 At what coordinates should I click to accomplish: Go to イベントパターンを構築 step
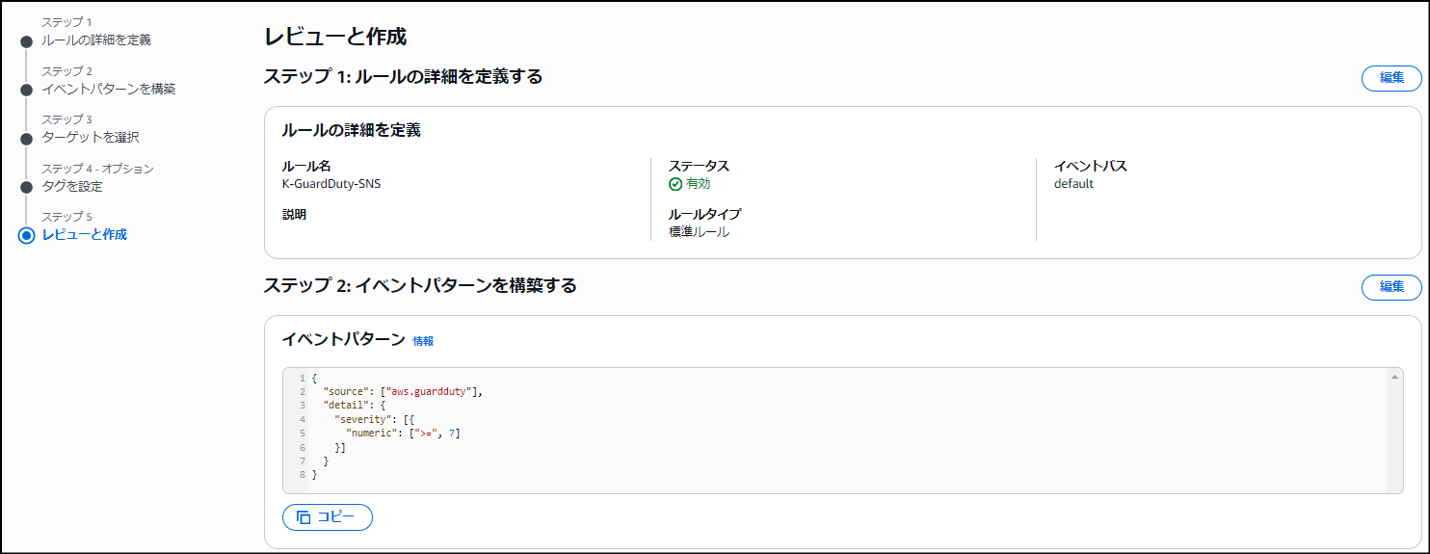pyautogui.click(x=109, y=89)
